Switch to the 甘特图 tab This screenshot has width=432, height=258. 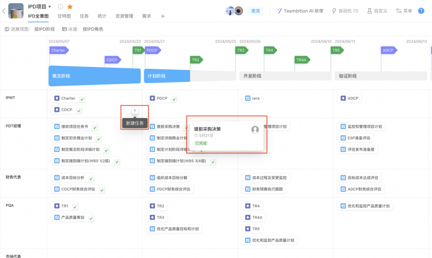(64, 16)
